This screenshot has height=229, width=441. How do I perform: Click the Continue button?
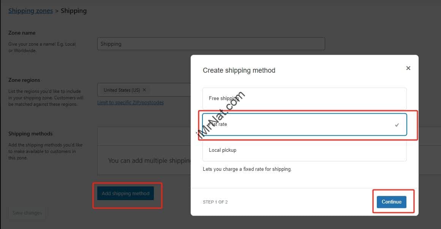click(392, 202)
